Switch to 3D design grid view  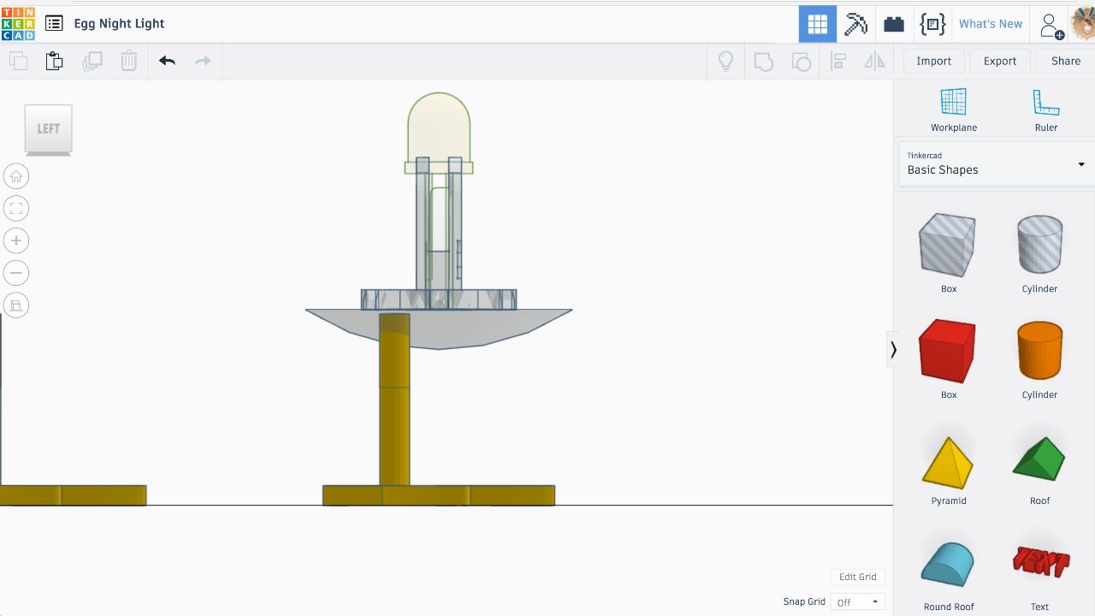pyautogui.click(x=818, y=24)
